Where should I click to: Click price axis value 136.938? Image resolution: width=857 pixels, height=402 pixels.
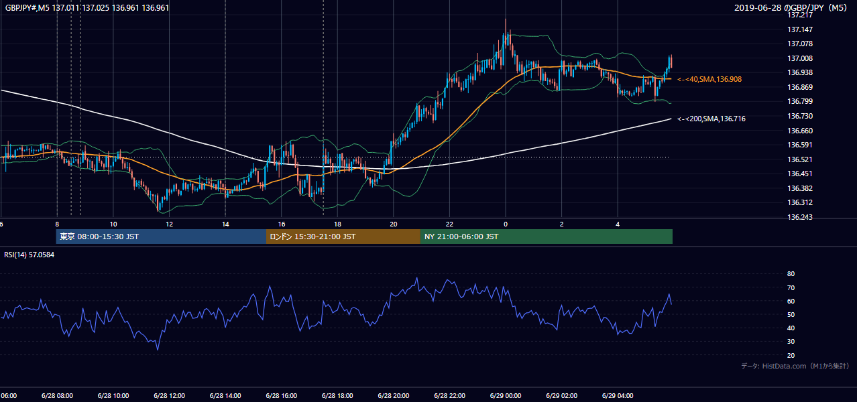tap(800, 72)
